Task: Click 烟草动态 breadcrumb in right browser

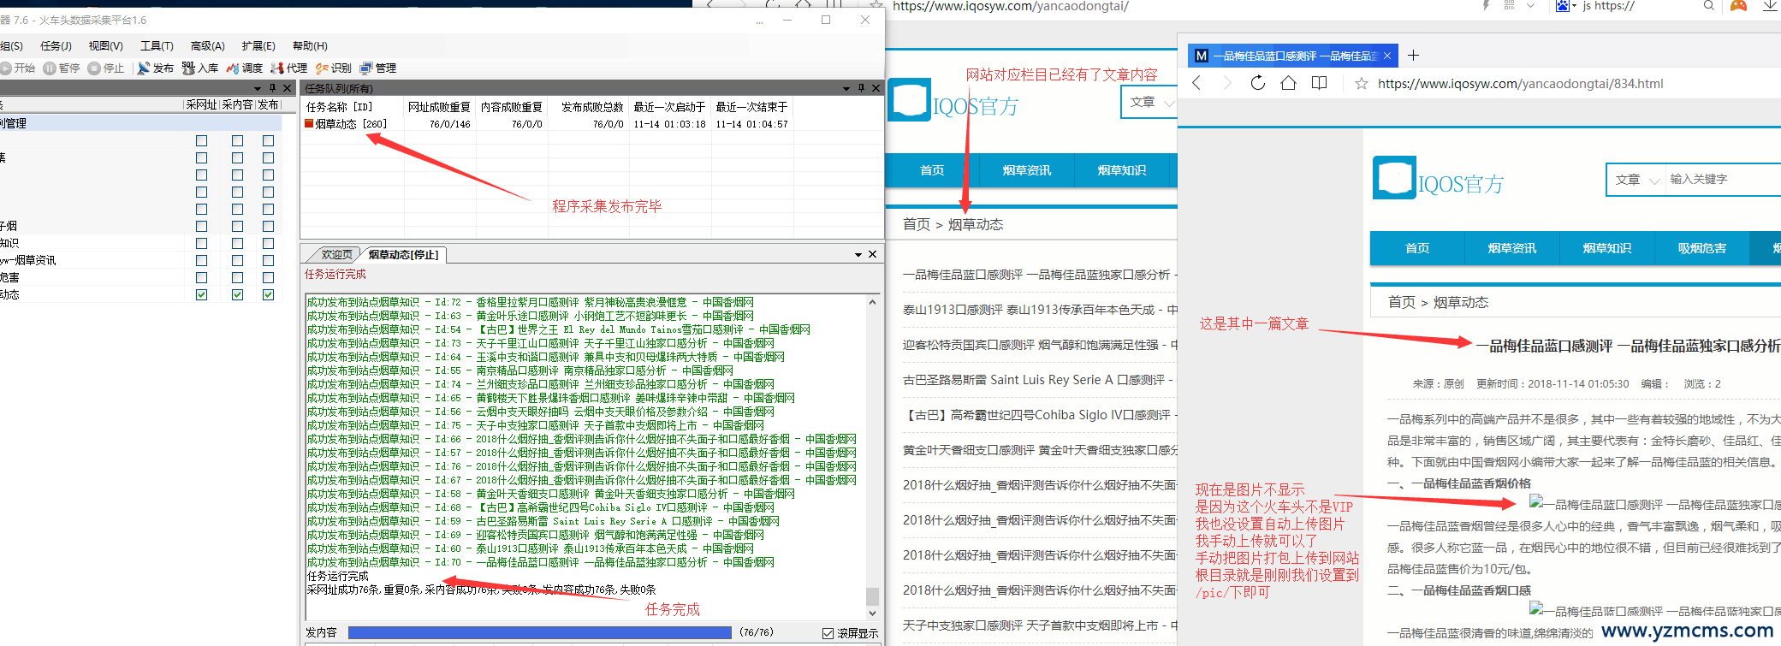Action: pos(1460,302)
